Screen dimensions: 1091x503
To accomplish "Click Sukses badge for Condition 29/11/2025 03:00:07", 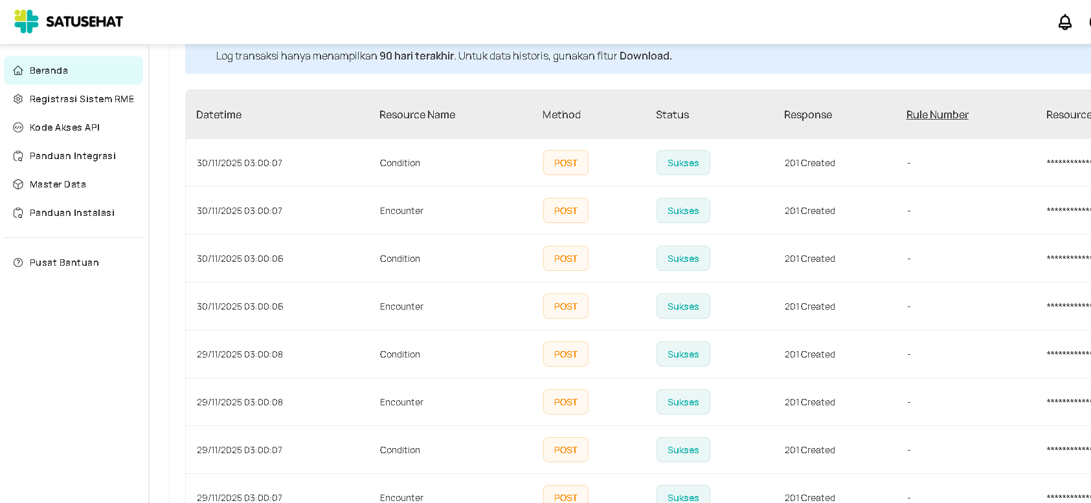I will pyautogui.click(x=683, y=450).
